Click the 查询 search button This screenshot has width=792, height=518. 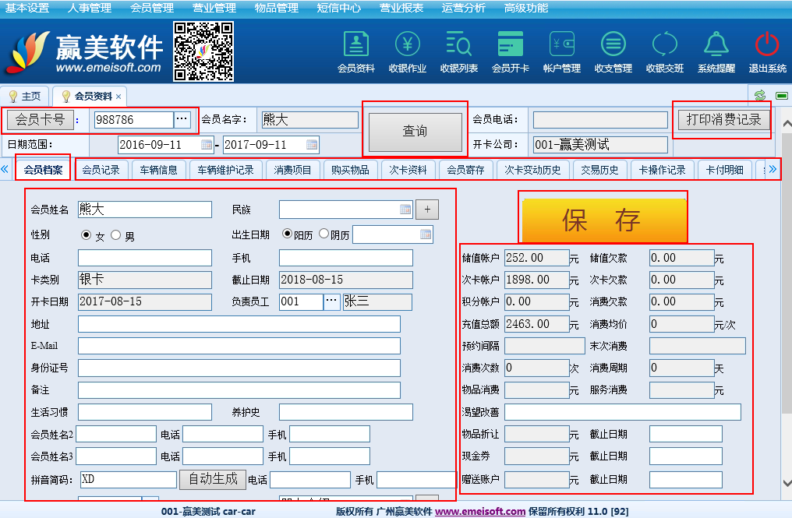pyautogui.click(x=415, y=131)
